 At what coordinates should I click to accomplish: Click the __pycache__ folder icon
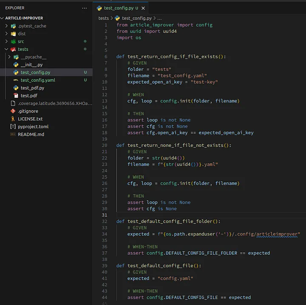coord(16,57)
